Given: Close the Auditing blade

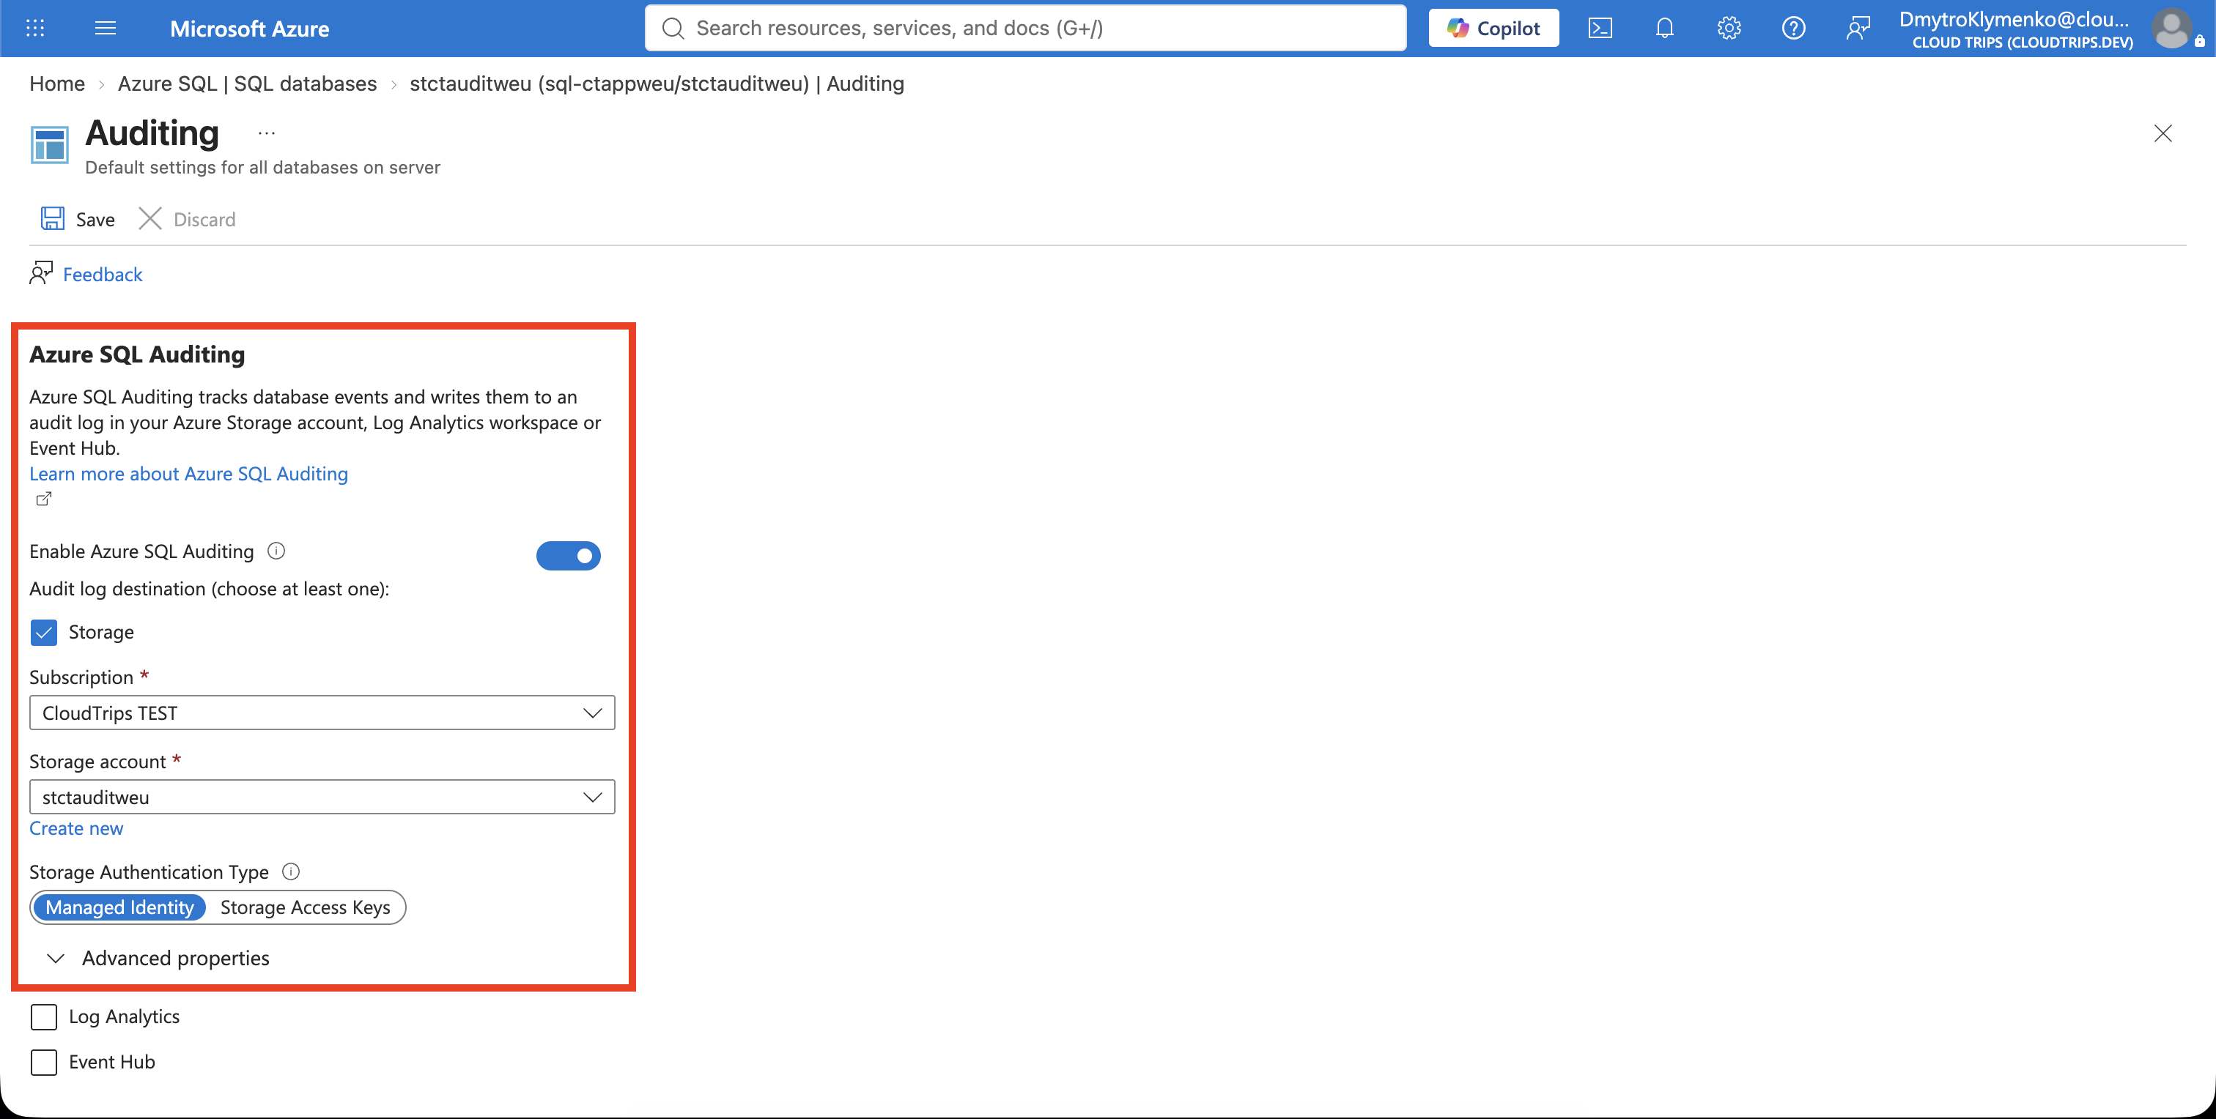Looking at the screenshot, I should [x=2163, y=133].
